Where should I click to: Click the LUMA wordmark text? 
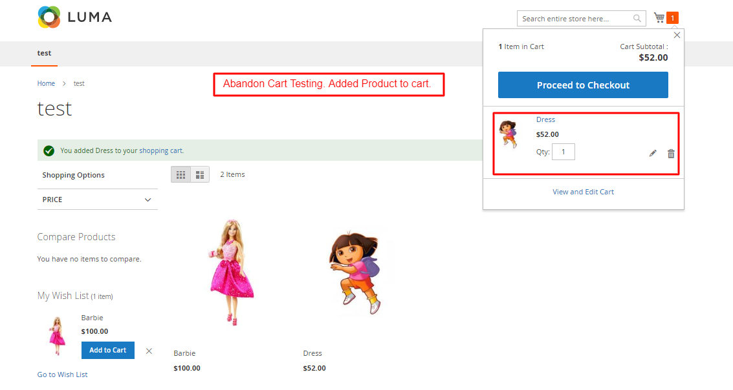90,17
